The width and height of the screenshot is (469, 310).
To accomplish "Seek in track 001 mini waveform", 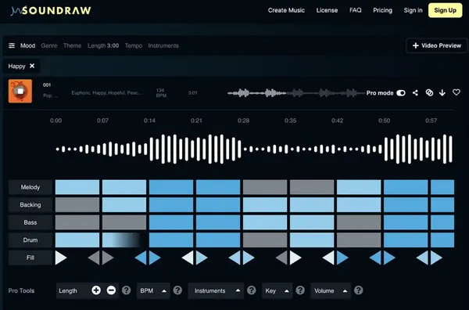I will click(x=296, y=93).
